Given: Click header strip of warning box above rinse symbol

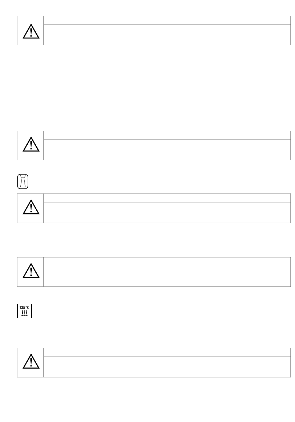Looking at the screenshot, I should [167, 135].
